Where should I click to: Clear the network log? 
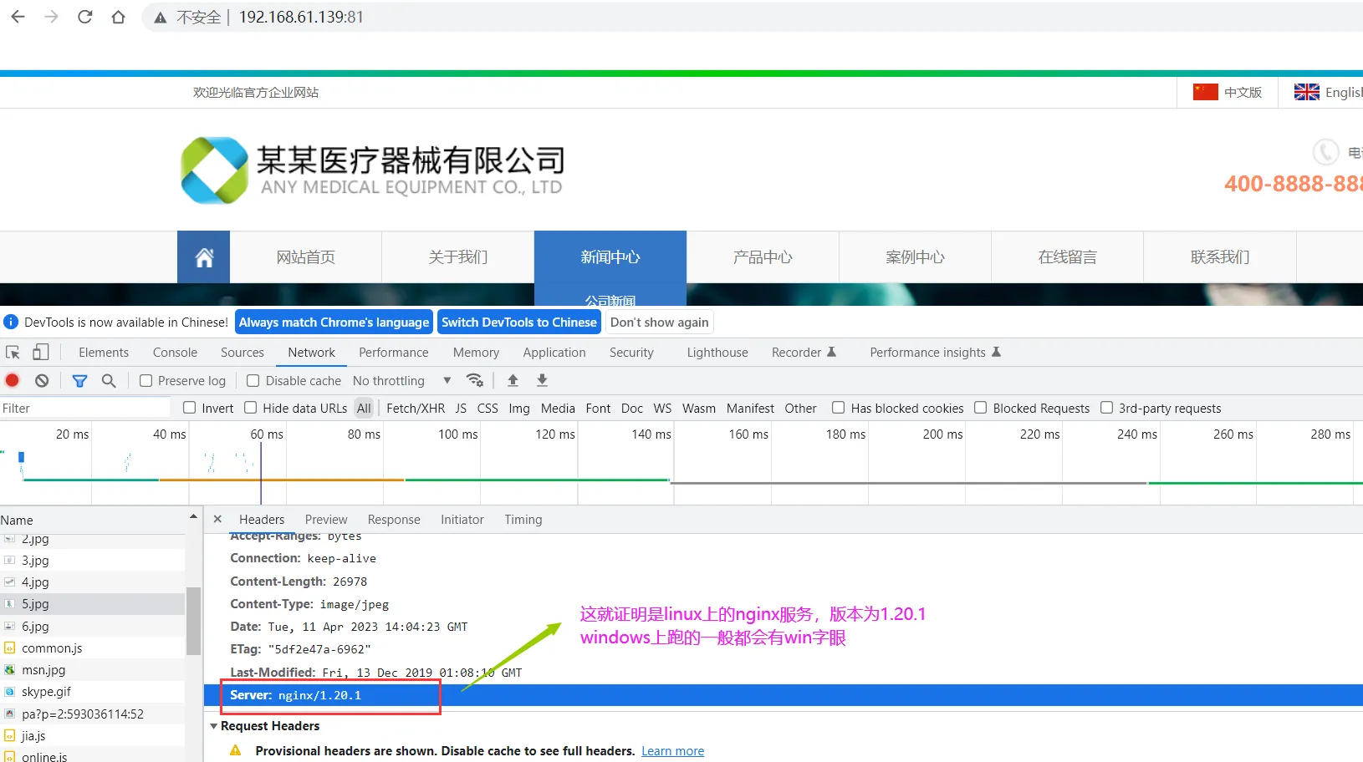tap(42, 381)
